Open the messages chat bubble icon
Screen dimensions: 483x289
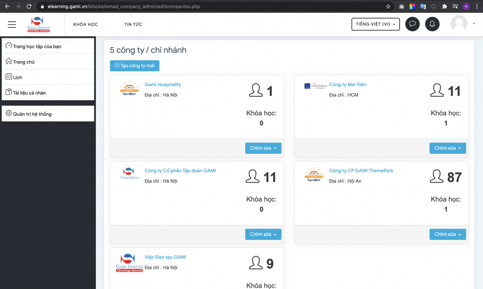(413, 24)
